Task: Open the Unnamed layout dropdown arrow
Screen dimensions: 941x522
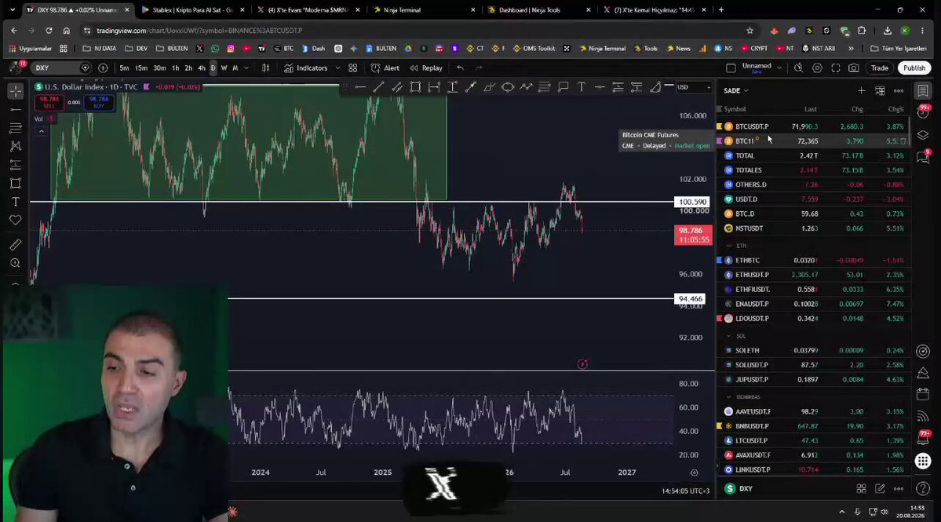Action: point(779,68)
